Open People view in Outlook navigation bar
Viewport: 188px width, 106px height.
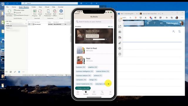coord(15,72)
